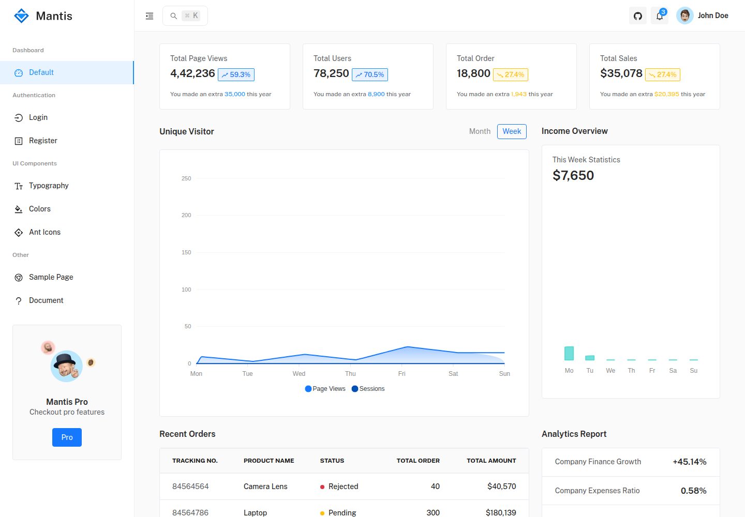Image resolution: width=745 pixels, height=517 pixels.
Task: Click Mantis Pro hat avatar image
Action: coord(67,366)
